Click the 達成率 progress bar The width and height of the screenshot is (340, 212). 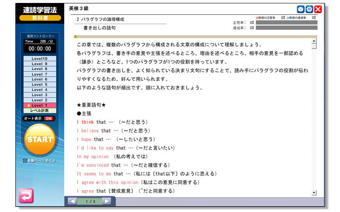tap(286, 28)
